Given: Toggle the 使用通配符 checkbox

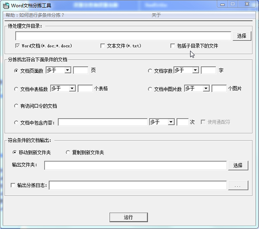Looking at the screenshot, I should point(203,122).
